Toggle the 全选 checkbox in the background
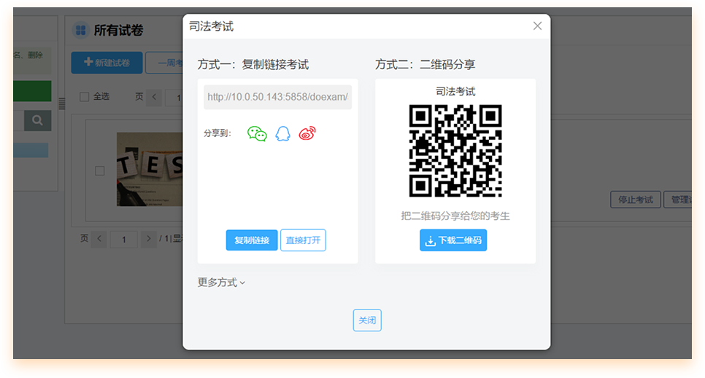 coord(84,97)
